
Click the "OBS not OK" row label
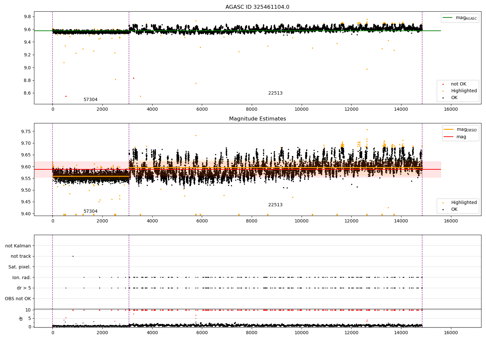tap(18, 299)
